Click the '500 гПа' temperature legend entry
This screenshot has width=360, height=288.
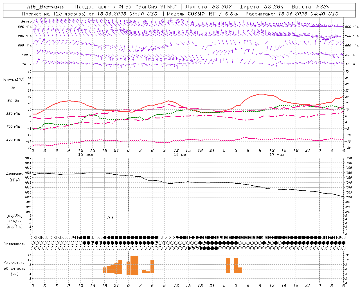(x=13, y=139)
